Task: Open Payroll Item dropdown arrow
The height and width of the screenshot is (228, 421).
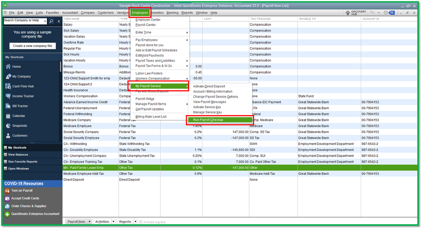Action: (x=89, y=222)
